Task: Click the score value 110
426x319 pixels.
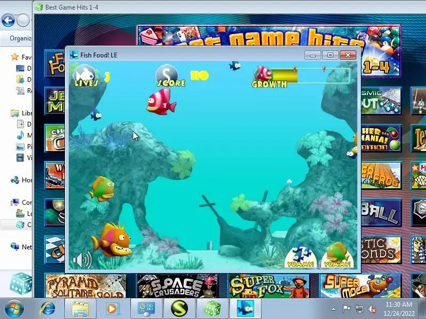Action: 200,75
